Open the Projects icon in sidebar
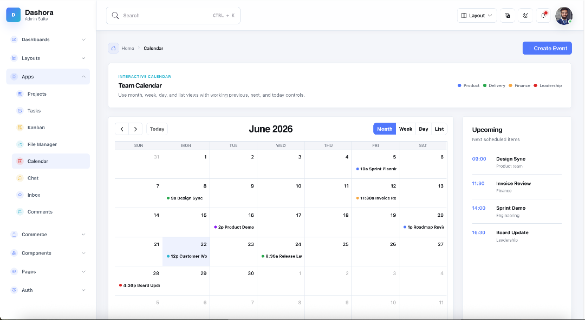The height and width of the screenshot is (320, 585). point(20,94)
